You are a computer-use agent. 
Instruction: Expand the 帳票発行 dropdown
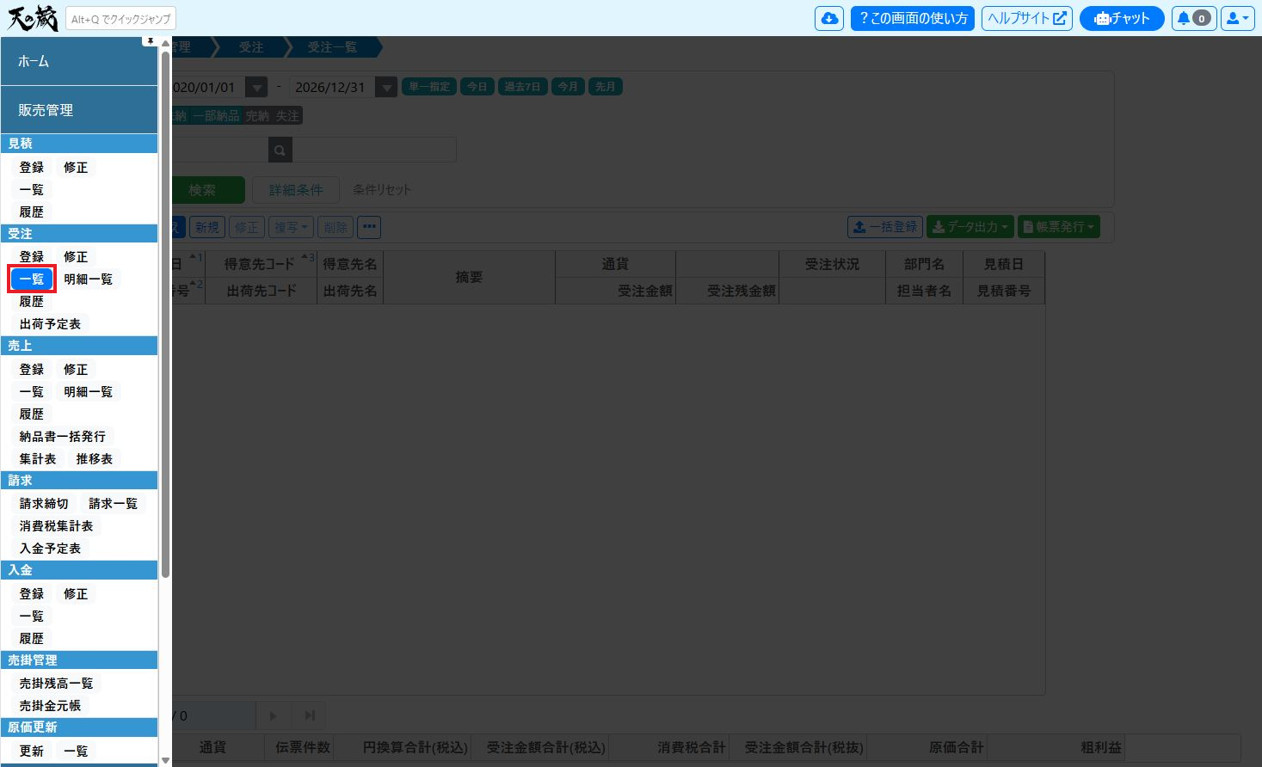click(x=1059, y=227)
